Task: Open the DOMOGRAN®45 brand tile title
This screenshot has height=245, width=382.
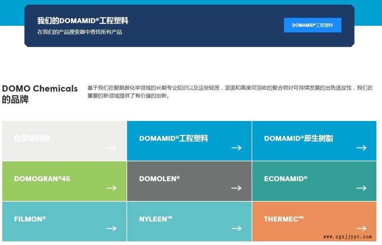Action: click(x=42, y=179)
